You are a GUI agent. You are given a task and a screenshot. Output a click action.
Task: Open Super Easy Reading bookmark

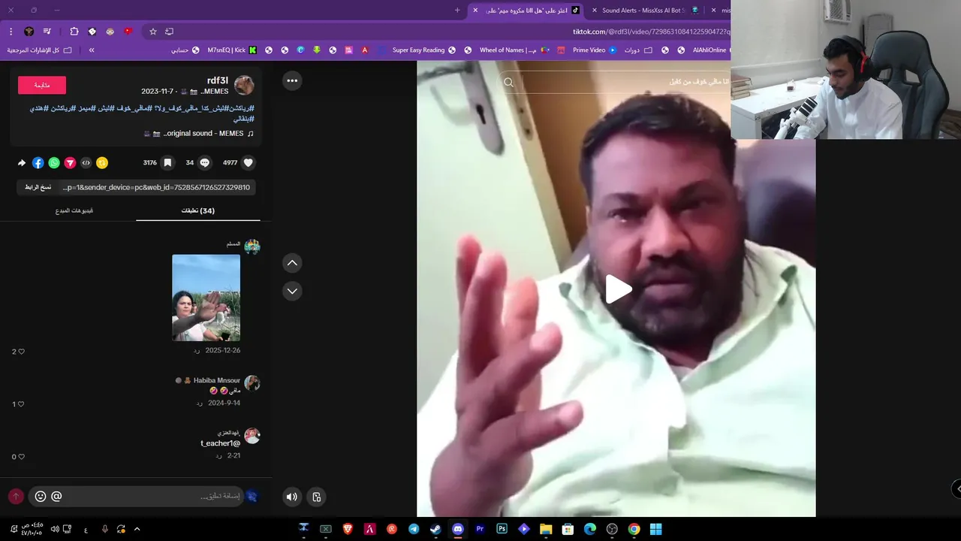click(424, 50)
